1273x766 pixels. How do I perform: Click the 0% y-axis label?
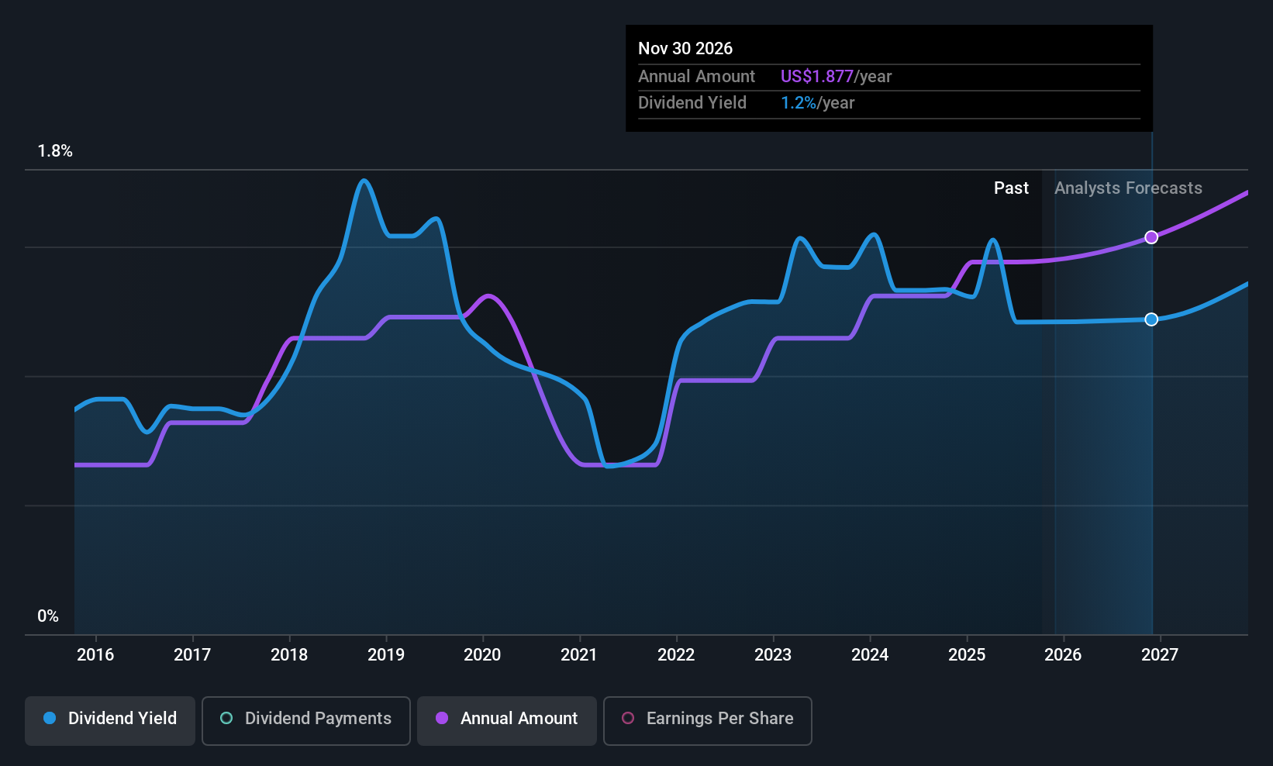(x=48, y=616)
